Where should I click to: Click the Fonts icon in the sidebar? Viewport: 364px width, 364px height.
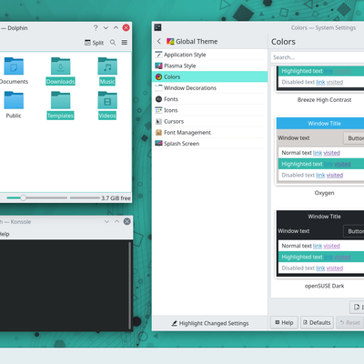[158, 99]
